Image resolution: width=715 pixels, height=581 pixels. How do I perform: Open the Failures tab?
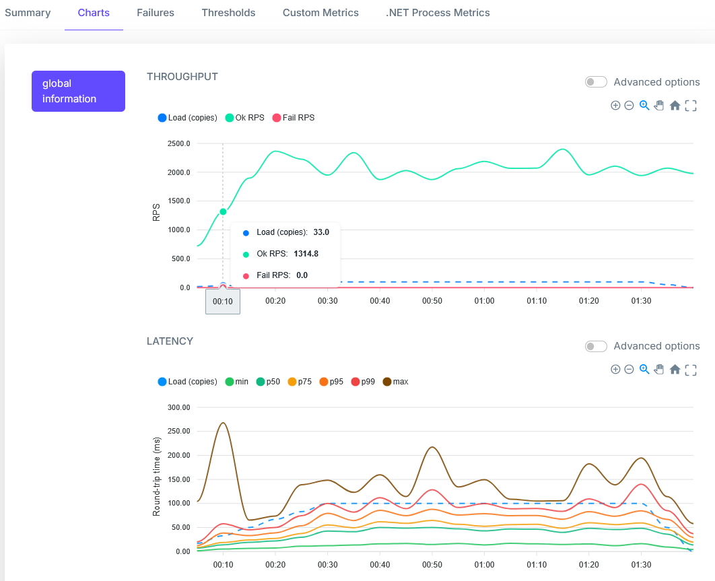pyautogui.click(x=155, y=13)
